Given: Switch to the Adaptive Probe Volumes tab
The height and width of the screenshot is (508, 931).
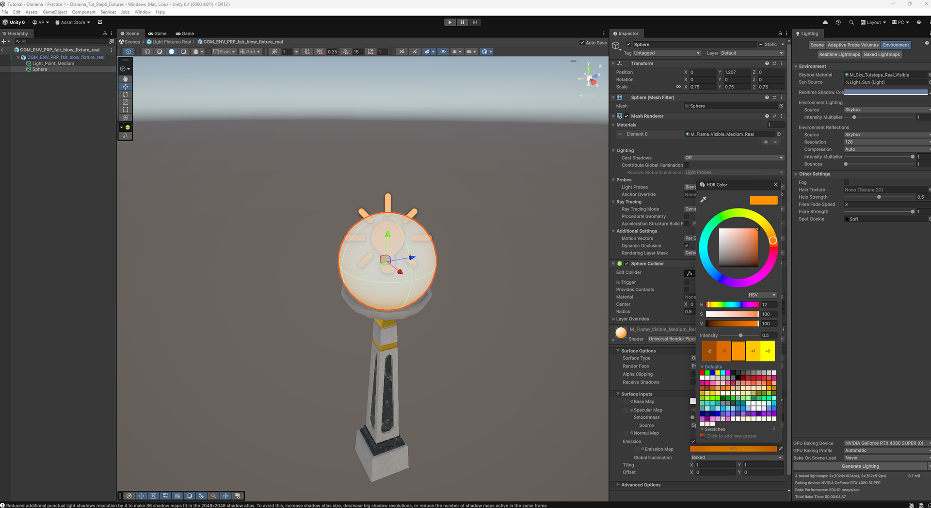Looking at the screenshot, I should point(853,45).
